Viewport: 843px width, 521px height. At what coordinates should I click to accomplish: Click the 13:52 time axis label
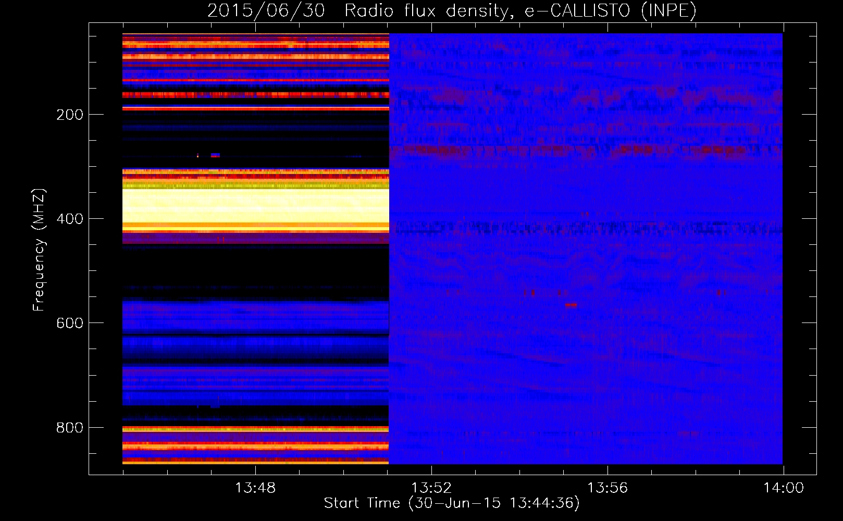(431, 488)
